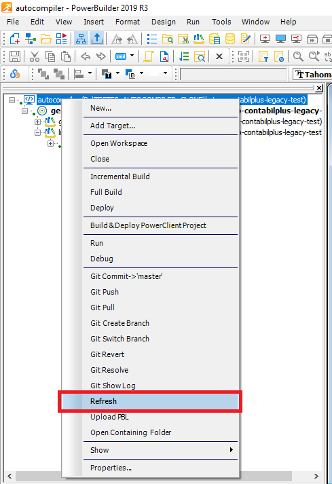Collapse the autocompiler workspace tree node

point(12,100)
